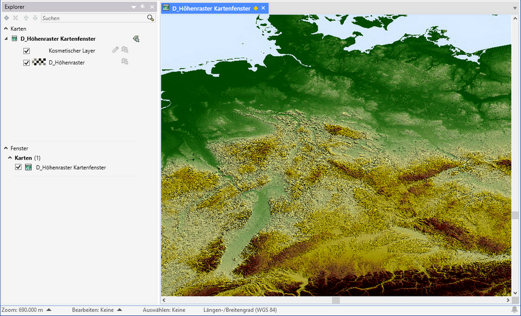
Task: Open the Zoom dropdown arrow in status bar
Action: click(x=49, y=310)
